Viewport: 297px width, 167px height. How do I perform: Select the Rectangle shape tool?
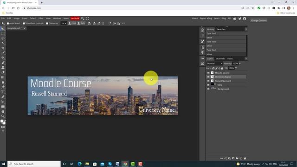click(x=3, y=107)
